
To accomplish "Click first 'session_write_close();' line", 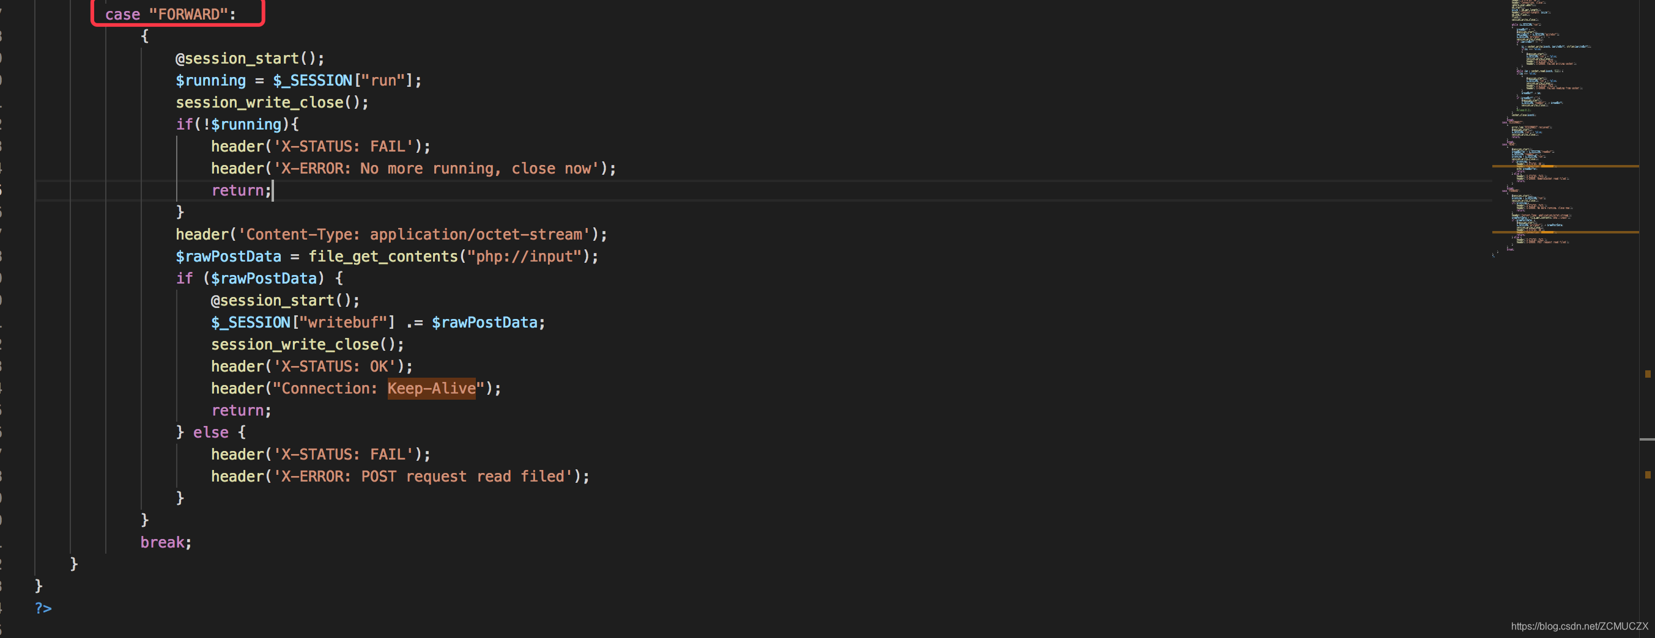I will point(272,102).
